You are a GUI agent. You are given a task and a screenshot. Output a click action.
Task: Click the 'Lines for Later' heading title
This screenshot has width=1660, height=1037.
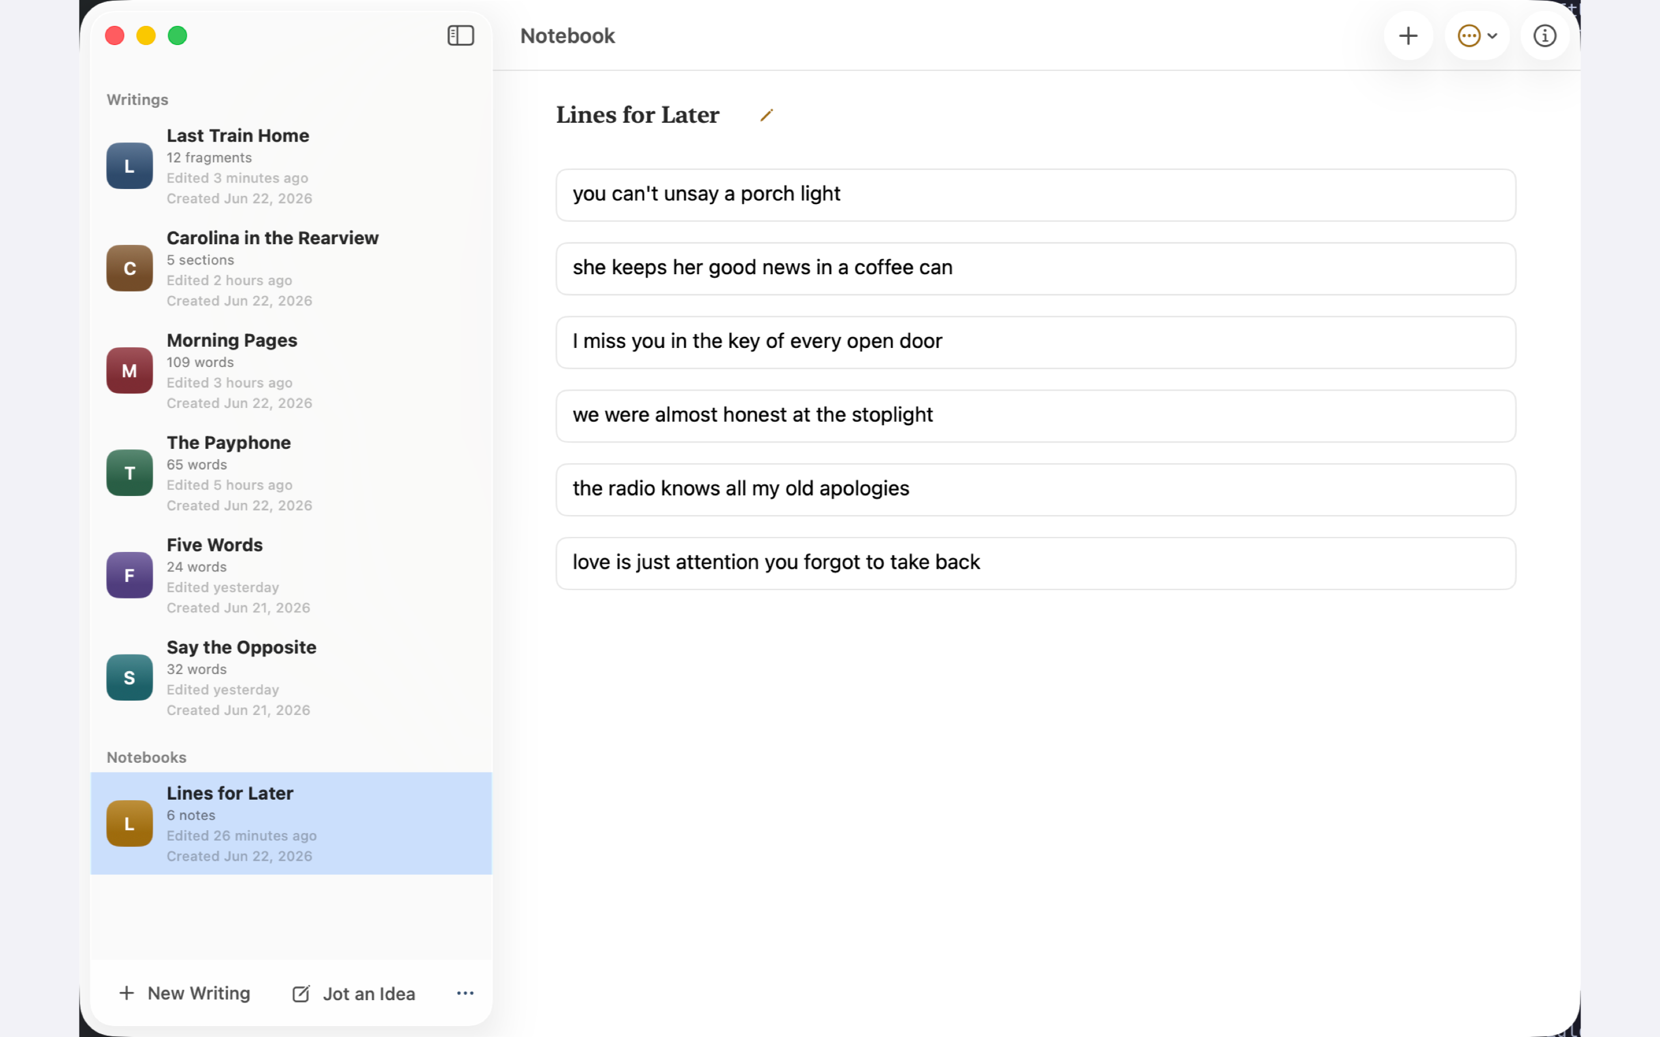coord(637,115)
